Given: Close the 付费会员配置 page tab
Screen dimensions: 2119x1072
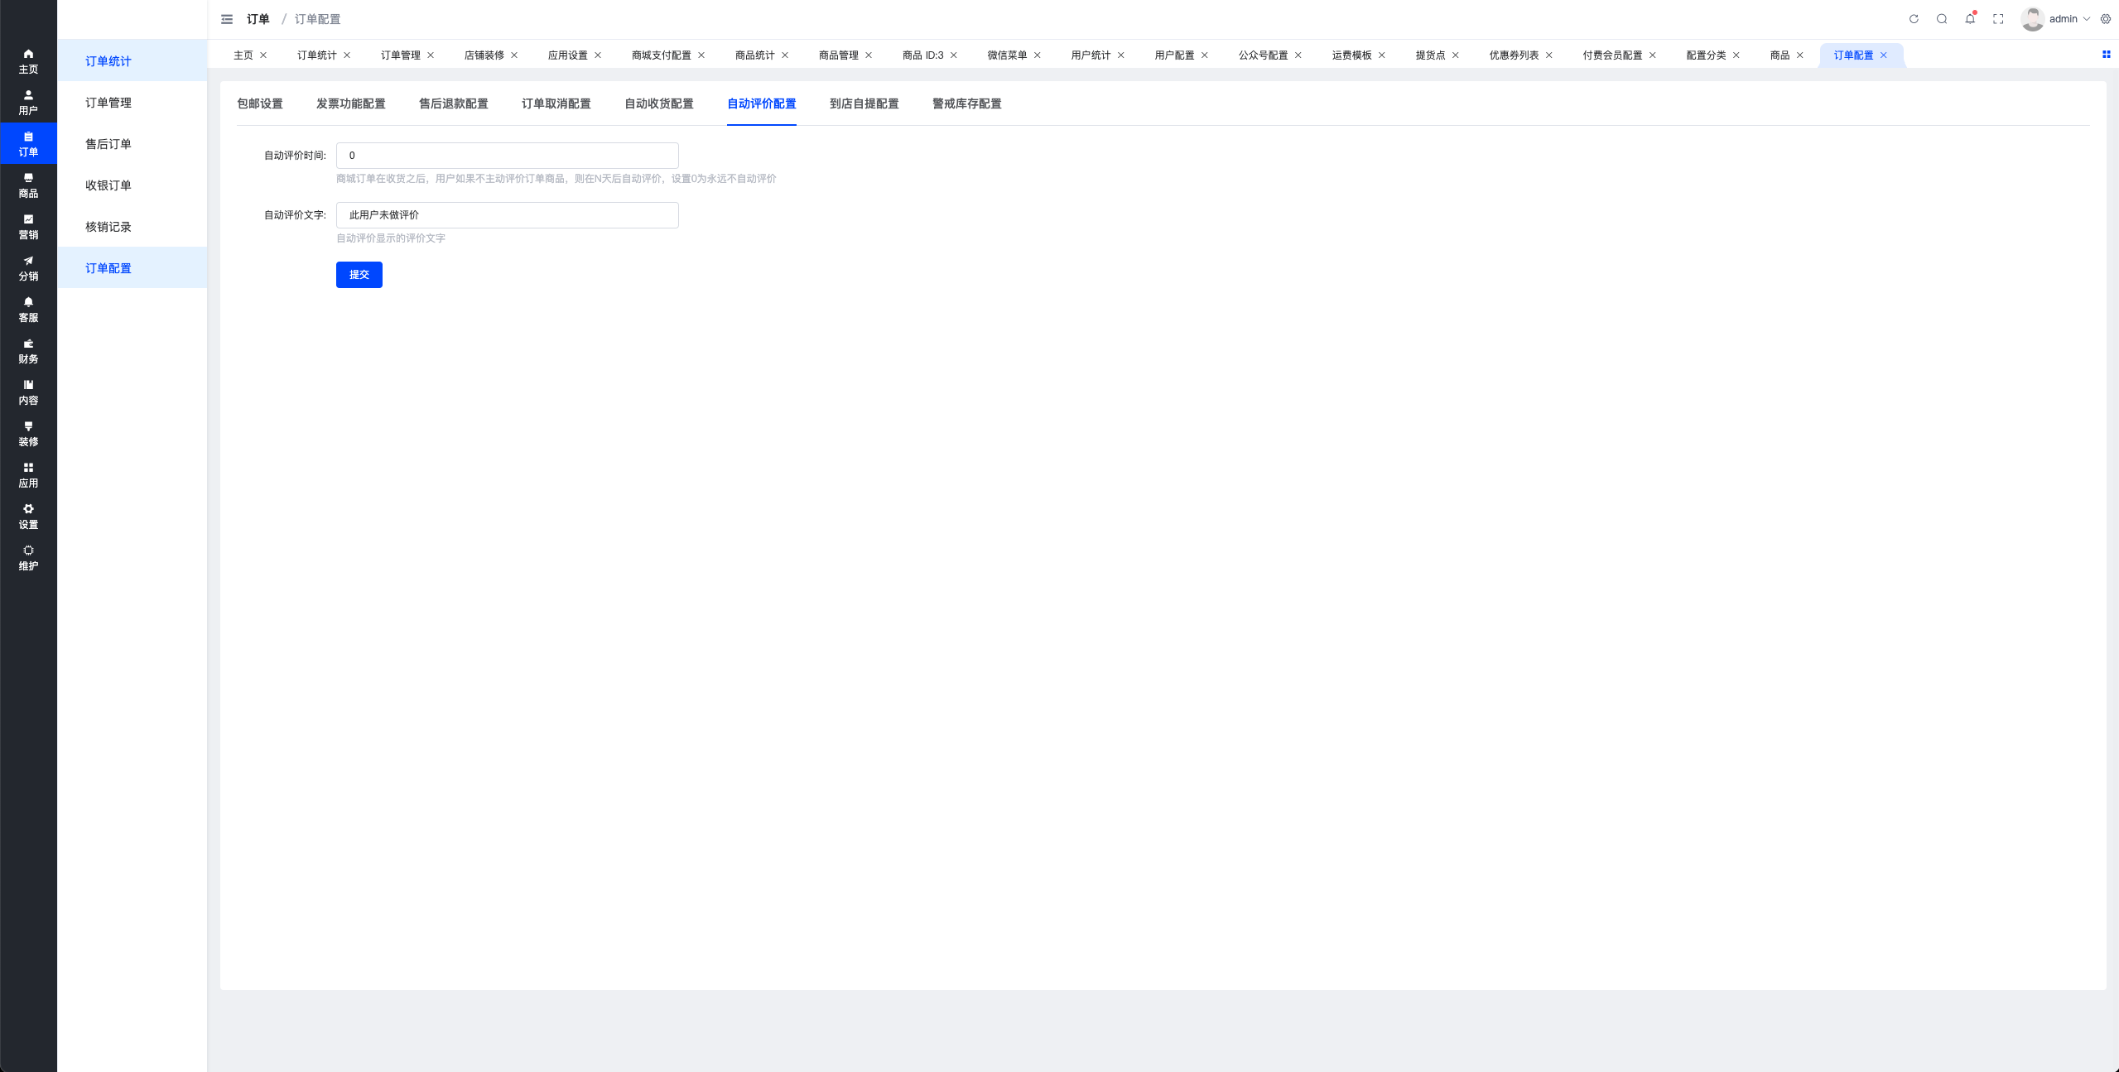Looking at the screenshot, I should pyautogui.click(x=1653, y=55).
